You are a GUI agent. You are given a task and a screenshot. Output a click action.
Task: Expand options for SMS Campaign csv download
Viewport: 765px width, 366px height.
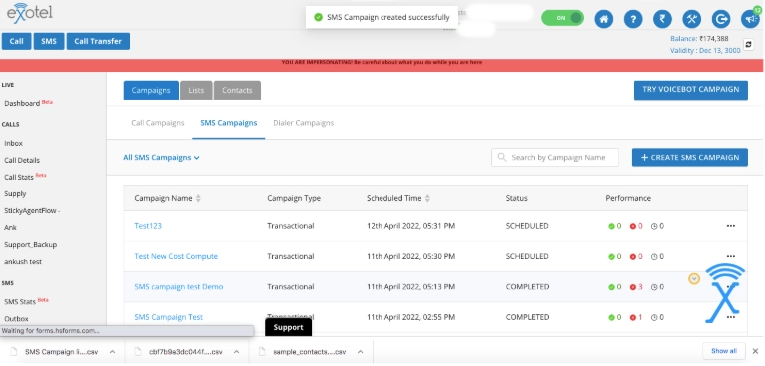[x=112, y=352]
